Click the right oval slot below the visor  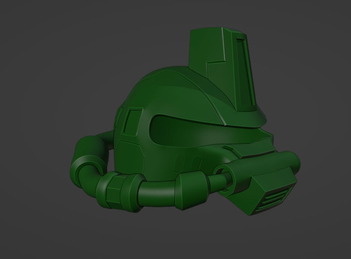pyautogui.click(x=195, y=163)
